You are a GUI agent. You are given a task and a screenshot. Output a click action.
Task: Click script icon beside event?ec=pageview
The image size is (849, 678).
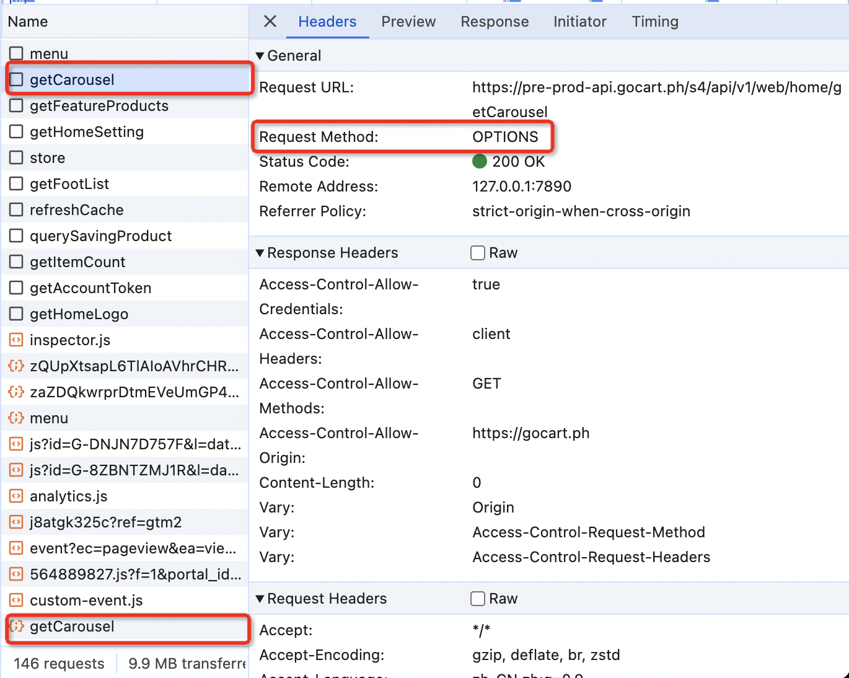(16, 548)
